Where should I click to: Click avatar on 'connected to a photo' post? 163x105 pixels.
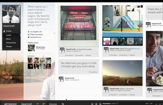tap(62, 50)
